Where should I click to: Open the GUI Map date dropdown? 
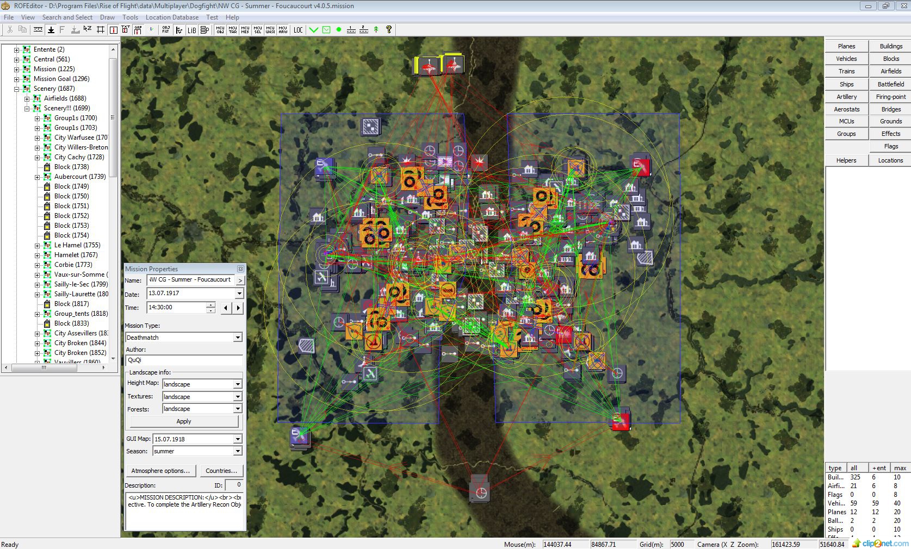(238, 439)
